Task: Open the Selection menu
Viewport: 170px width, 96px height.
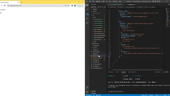Action: pos(98,1)
